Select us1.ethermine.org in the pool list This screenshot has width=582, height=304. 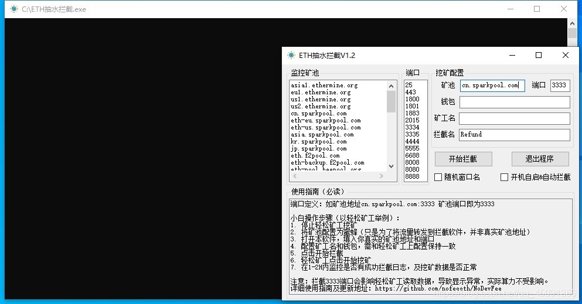(321, 100)
